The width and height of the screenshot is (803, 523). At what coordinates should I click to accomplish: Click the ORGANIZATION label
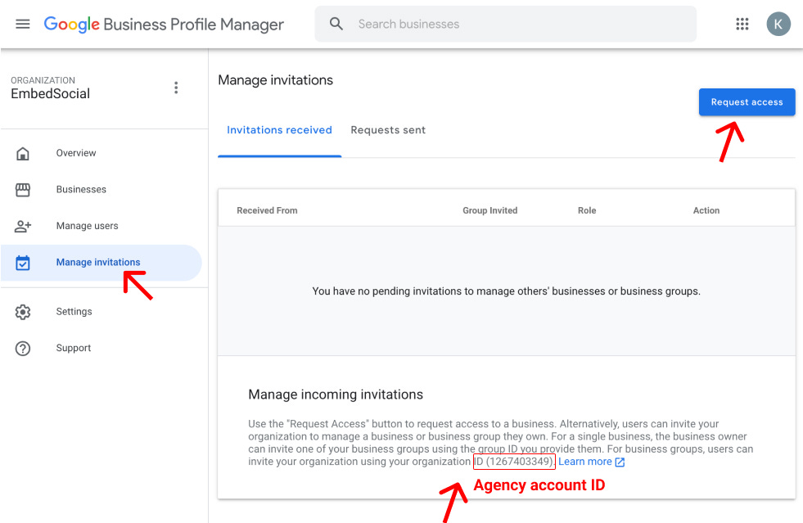coord(43,80)
